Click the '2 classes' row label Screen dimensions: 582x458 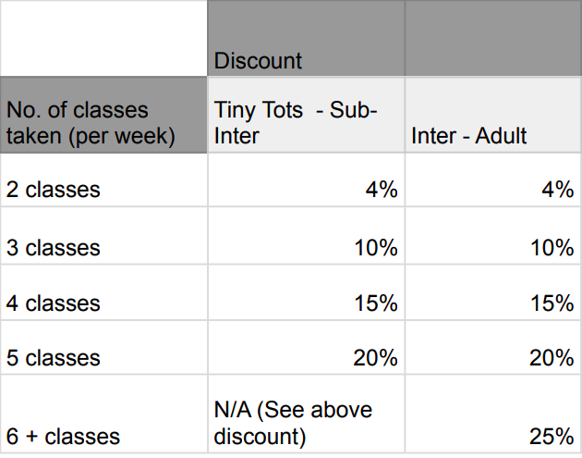(103, 179)
